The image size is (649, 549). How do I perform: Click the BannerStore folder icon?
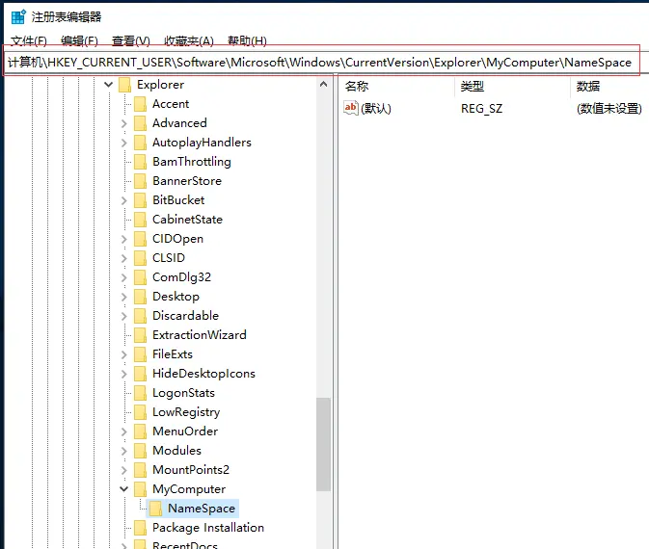(x=140, y=181)
